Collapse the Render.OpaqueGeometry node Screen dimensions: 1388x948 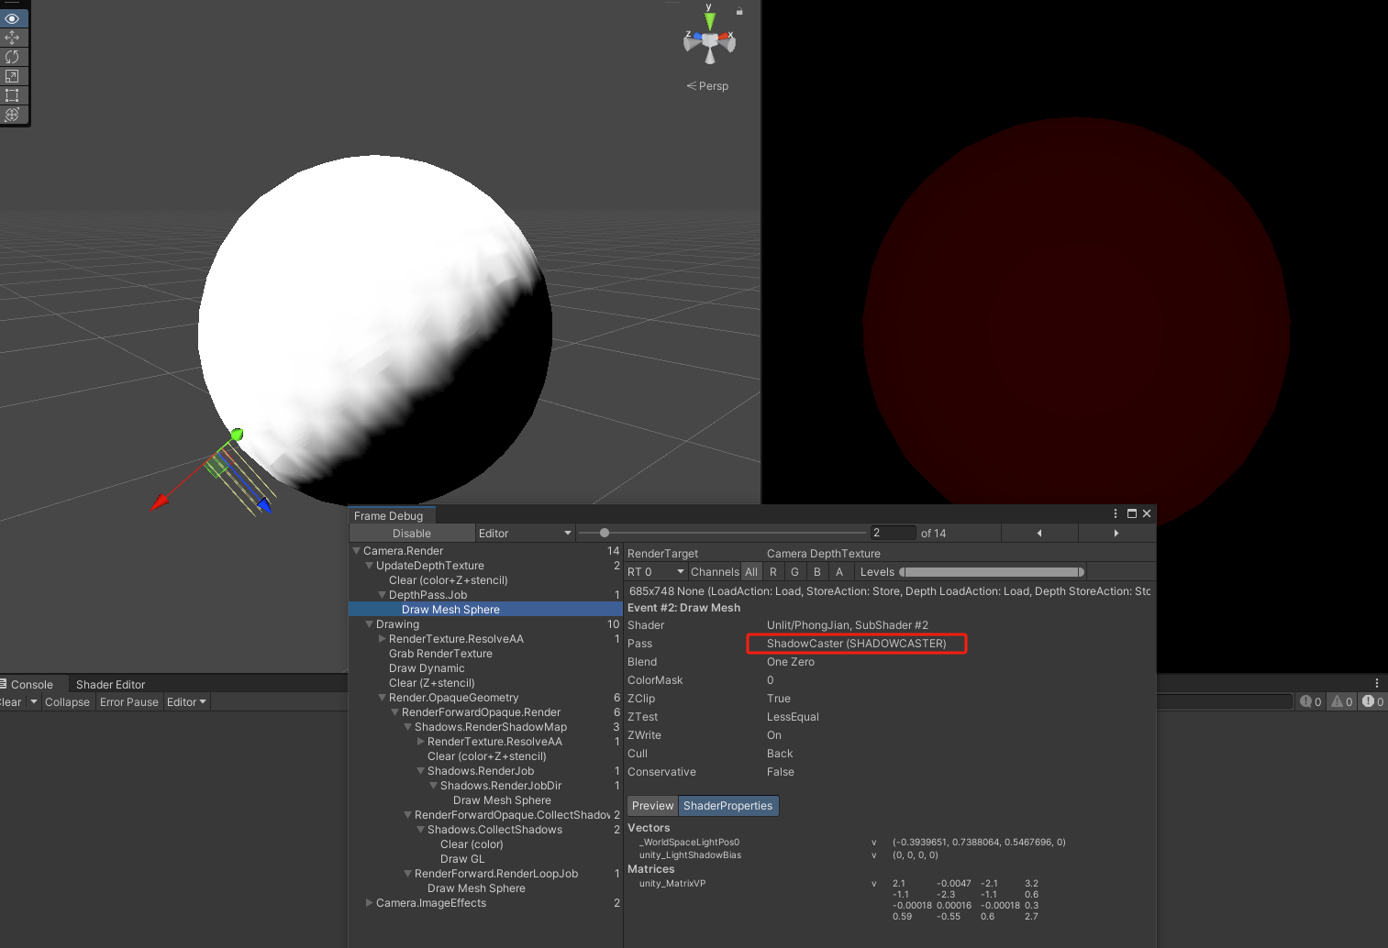click(382, 698)
